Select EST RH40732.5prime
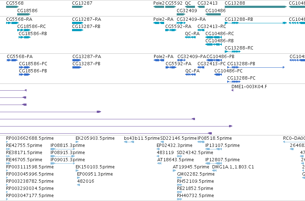This screenshot has width=305, height=201. (x=195, y=196)
